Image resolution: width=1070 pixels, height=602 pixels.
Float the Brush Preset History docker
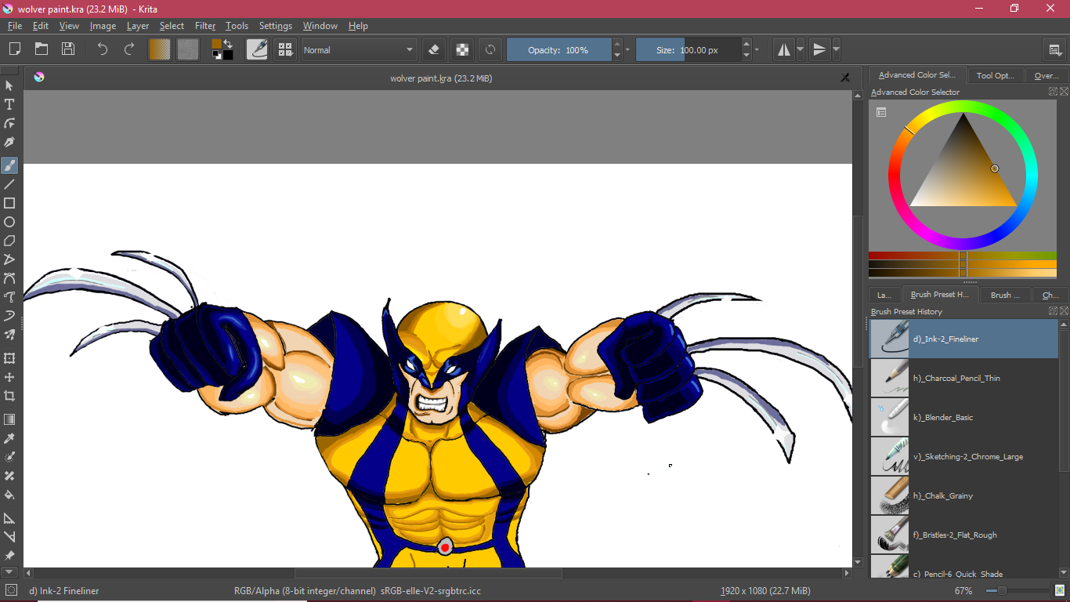(1054, 311)
